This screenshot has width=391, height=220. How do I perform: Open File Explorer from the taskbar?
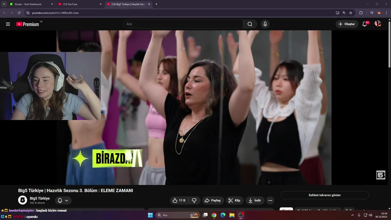232,215
